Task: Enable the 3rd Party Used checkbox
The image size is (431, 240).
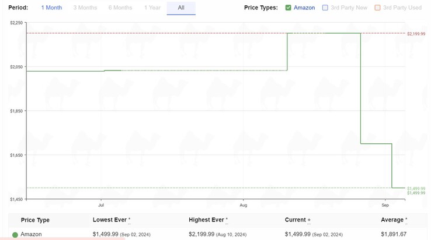Action: [377, 8]
